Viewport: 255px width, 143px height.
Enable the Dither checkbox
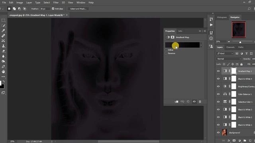(x=166, y=50)
